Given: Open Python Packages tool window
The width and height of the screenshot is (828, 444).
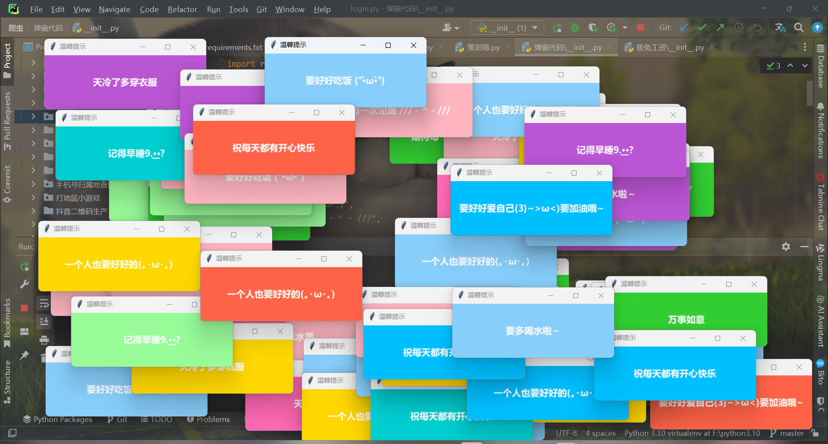Looking at the screenshot, I should click(x=58, y=419).
